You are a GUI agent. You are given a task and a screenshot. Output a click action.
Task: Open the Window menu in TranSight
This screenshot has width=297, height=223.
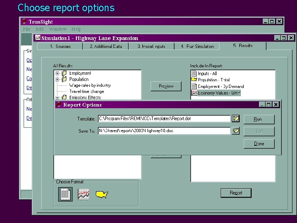(x=58, y=29)
